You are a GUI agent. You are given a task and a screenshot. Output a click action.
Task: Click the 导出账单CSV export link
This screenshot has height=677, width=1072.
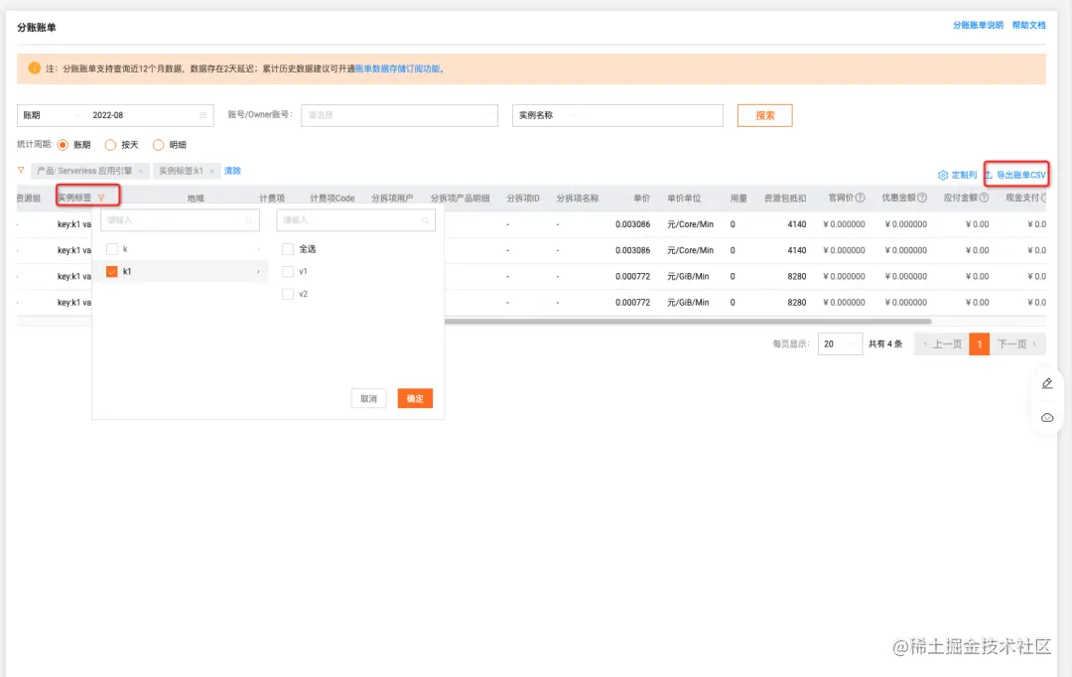(x=1016, y=175)
